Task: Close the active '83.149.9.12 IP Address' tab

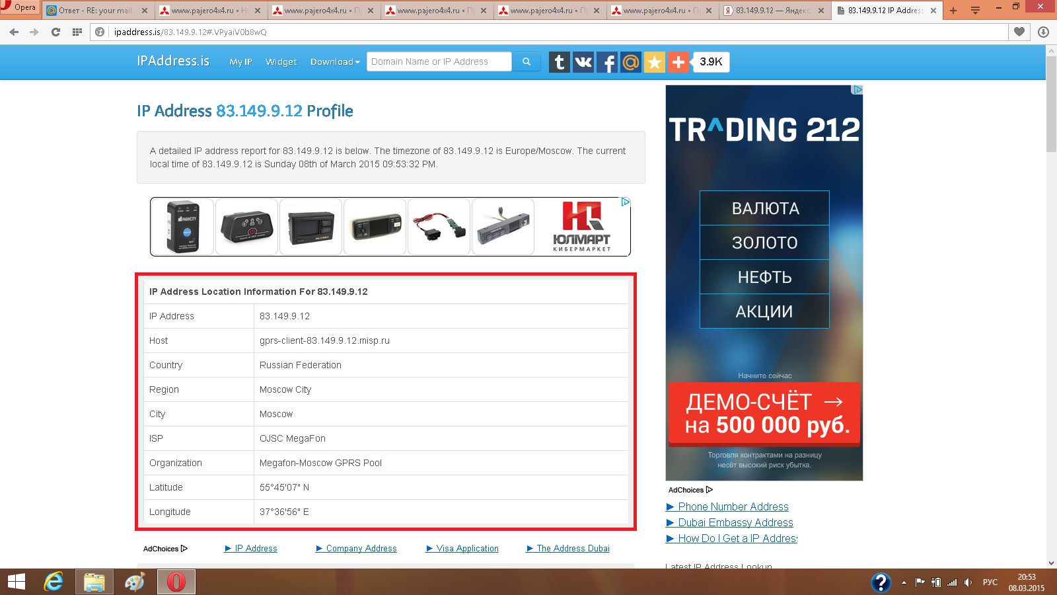Action: pos(933,11)
